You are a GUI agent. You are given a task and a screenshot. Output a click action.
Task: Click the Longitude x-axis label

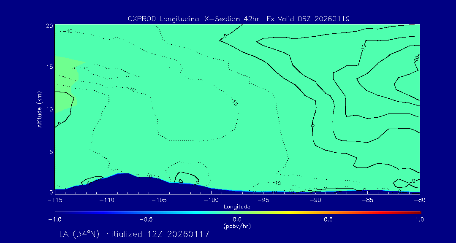pos(237,207)
